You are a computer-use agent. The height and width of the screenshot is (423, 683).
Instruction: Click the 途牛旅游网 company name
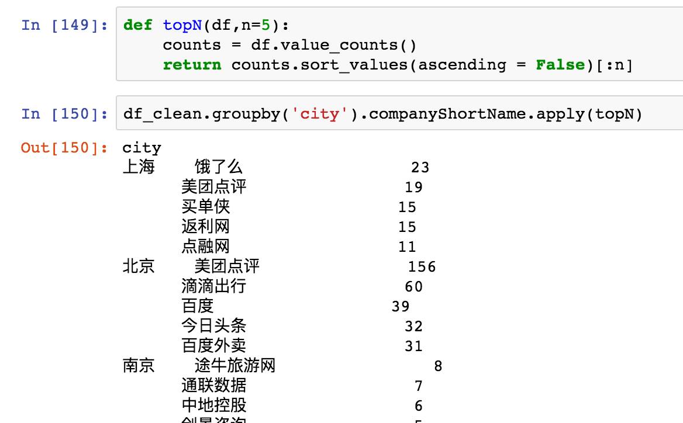[235, 366]
